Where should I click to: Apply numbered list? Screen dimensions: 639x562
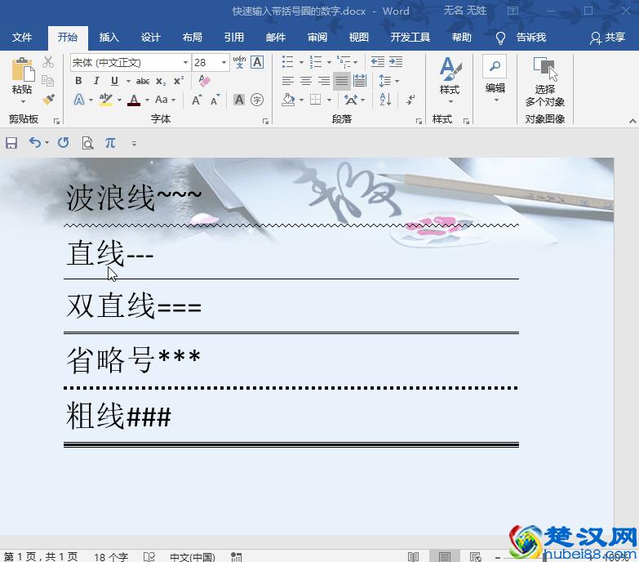316,62
